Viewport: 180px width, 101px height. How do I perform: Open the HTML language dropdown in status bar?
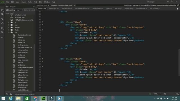click(x=157, y=94)
